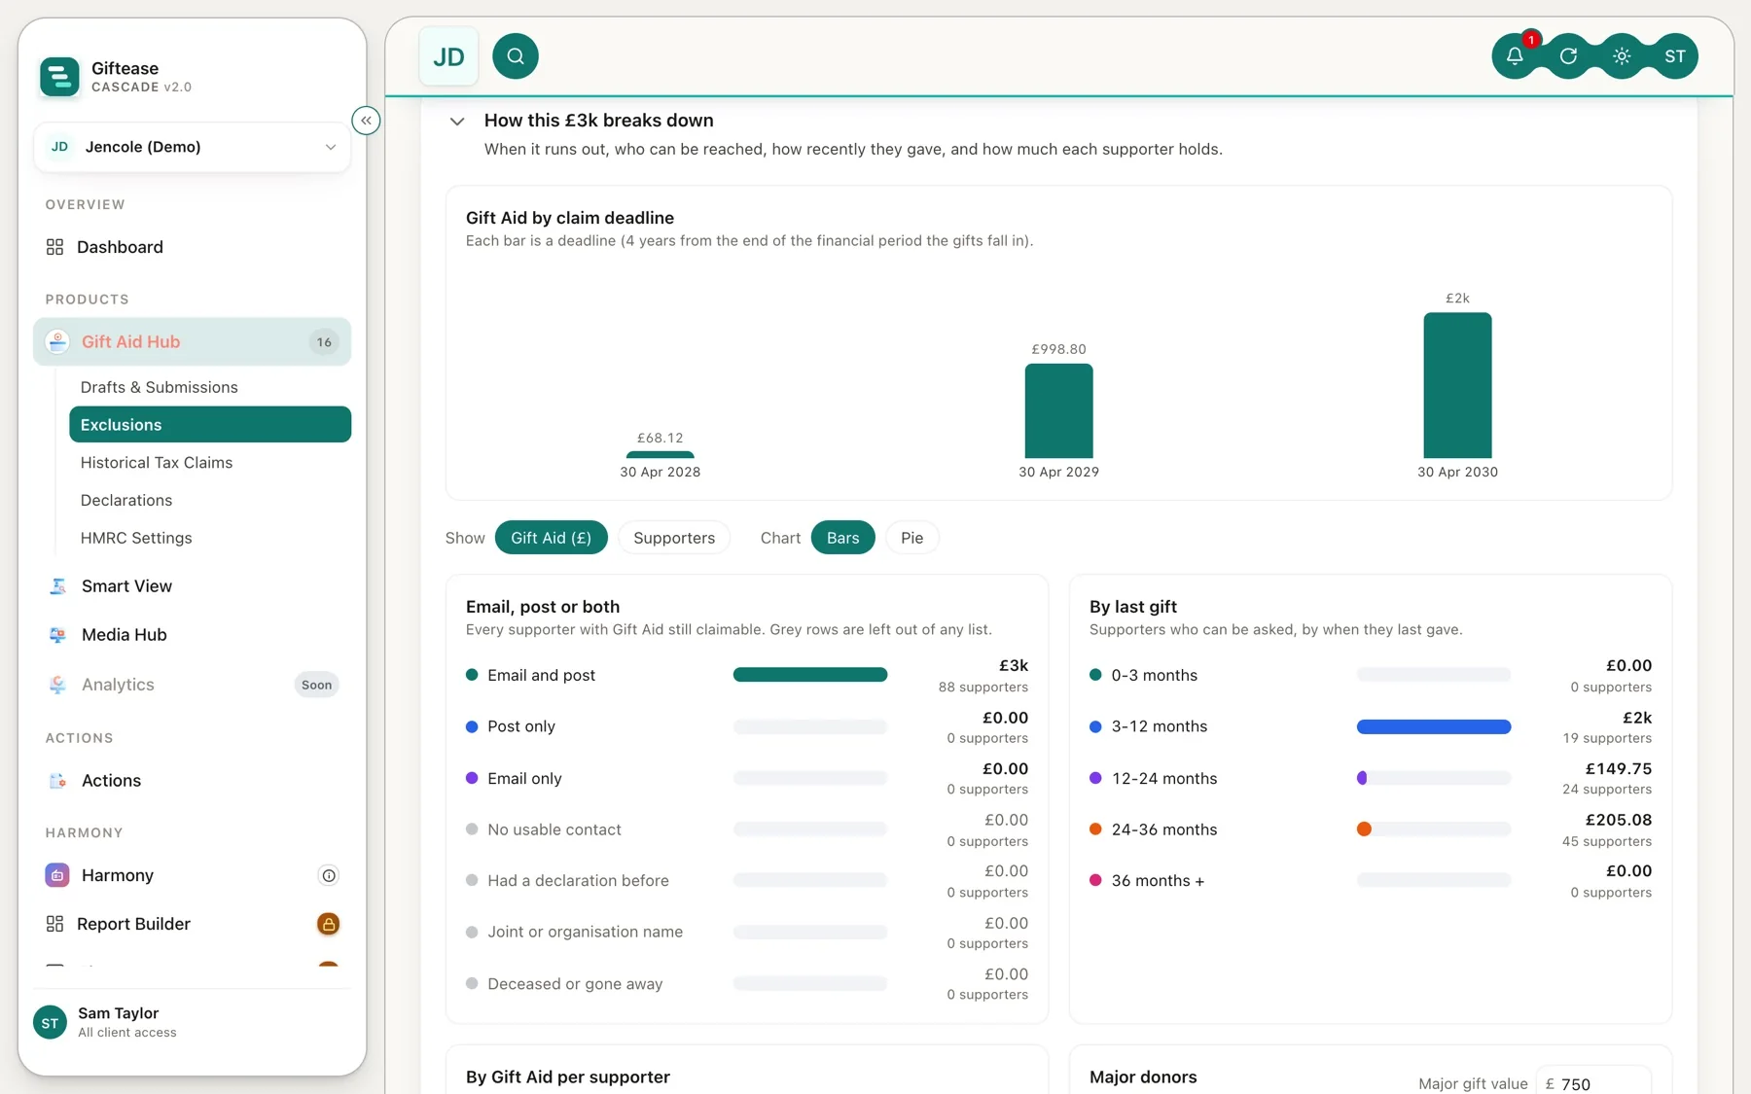Click the JD client badge in header
The height and width of the screenshot is (1094, 1751).
point(448,56)
